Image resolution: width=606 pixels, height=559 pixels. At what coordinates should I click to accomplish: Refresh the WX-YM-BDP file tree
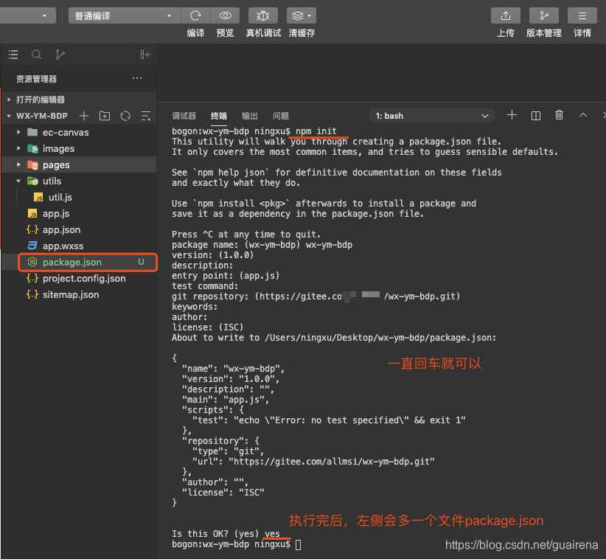point(125,116)
